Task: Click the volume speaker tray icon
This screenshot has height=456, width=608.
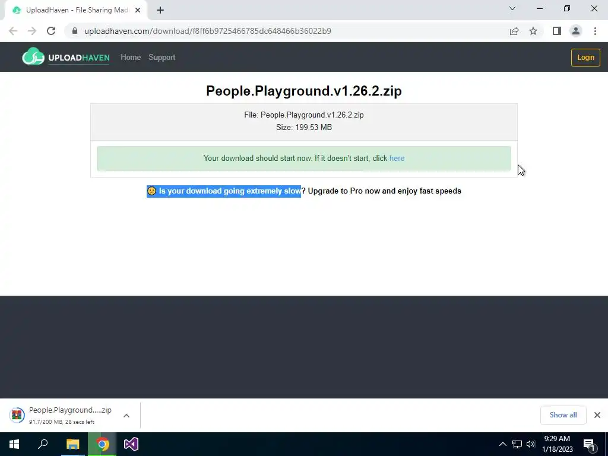Action: click(x=531, y=444)
